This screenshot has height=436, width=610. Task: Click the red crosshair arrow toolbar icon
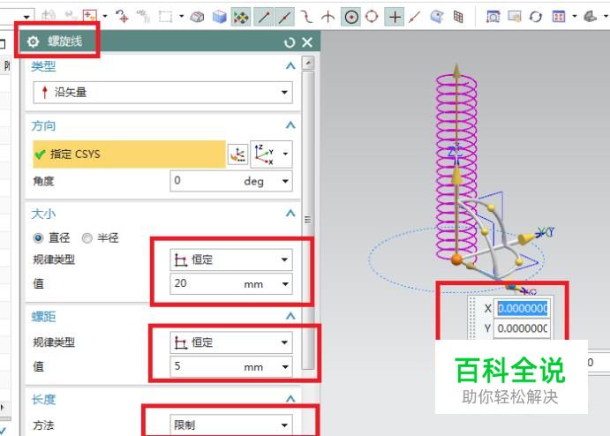point(122,17)
